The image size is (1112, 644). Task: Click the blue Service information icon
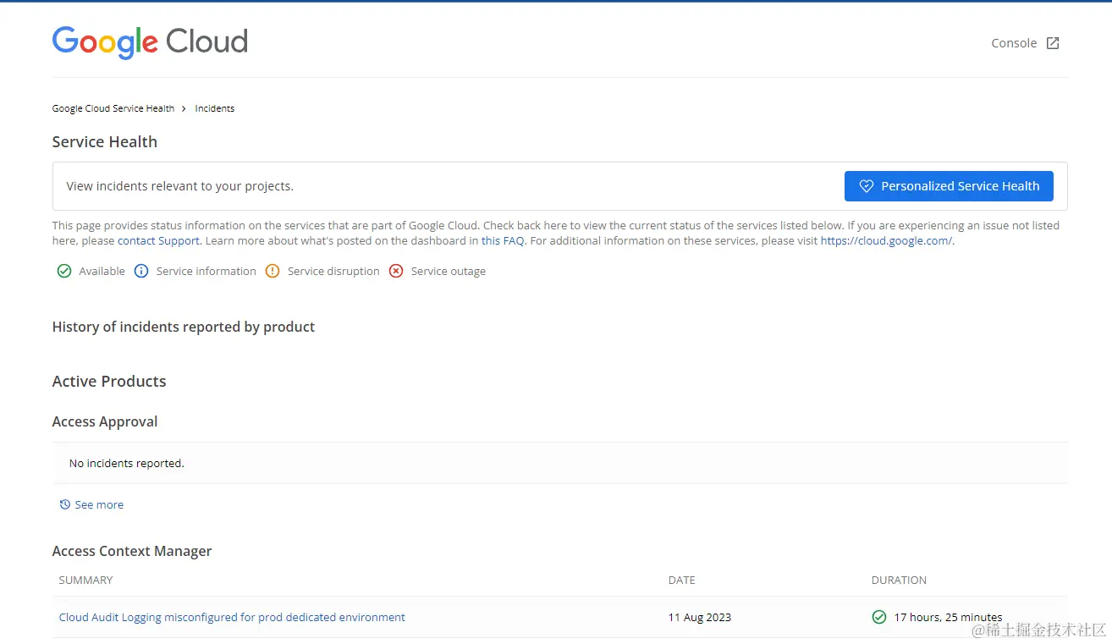point(141,272)
